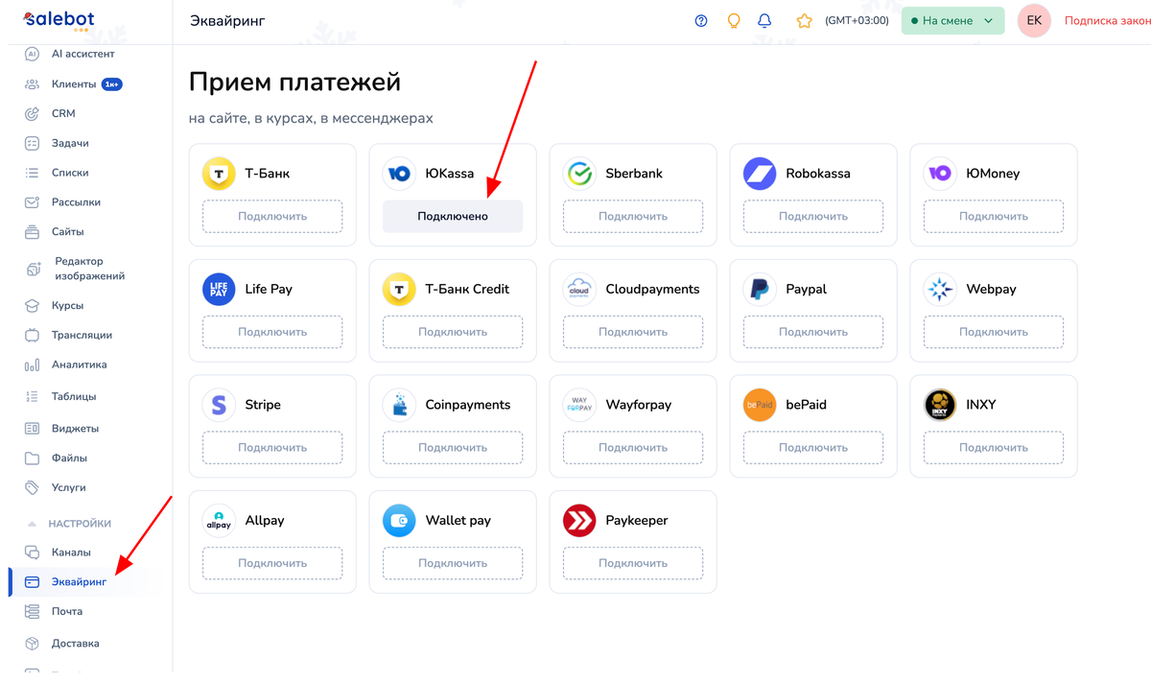Click the Coinpayments logo icon
Screen dimensions: 1151x683
tap(399, 405)
